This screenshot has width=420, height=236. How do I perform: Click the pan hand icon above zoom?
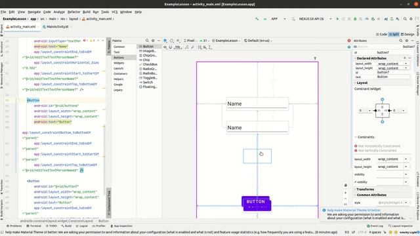(346, 185)
